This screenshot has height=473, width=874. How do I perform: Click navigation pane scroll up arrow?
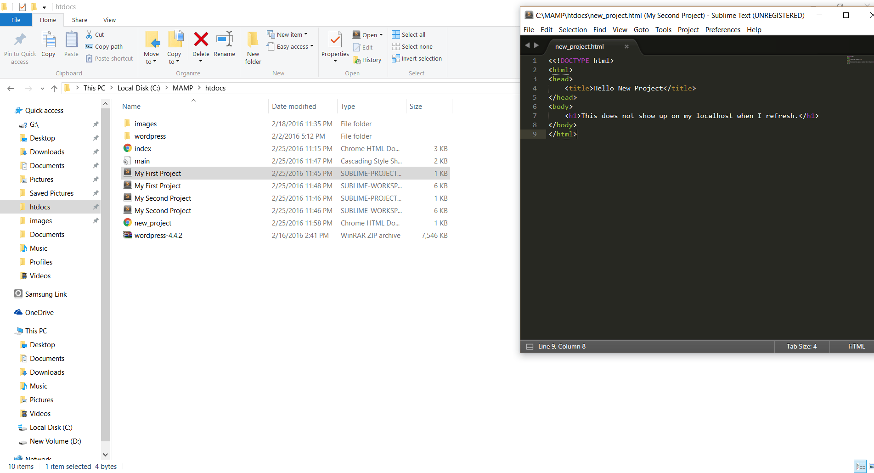[x=105, y=104]
